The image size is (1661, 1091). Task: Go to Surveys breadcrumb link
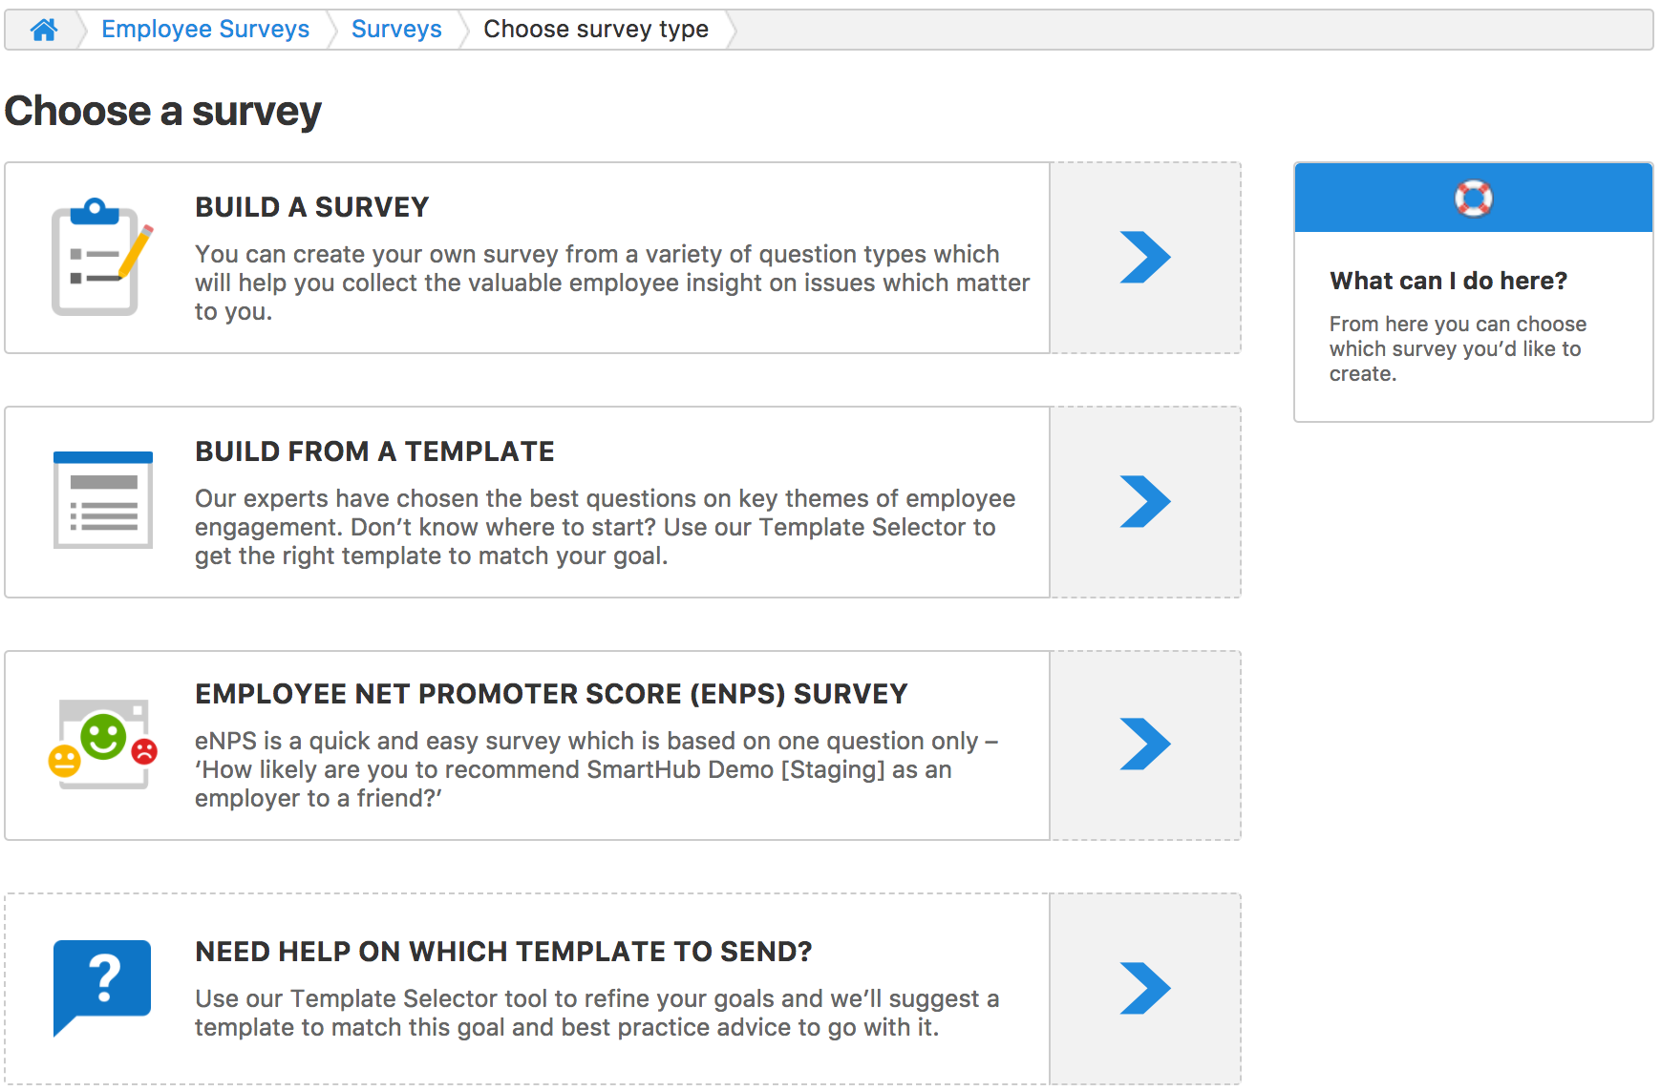pyautogui.click(x=396, y=30)
